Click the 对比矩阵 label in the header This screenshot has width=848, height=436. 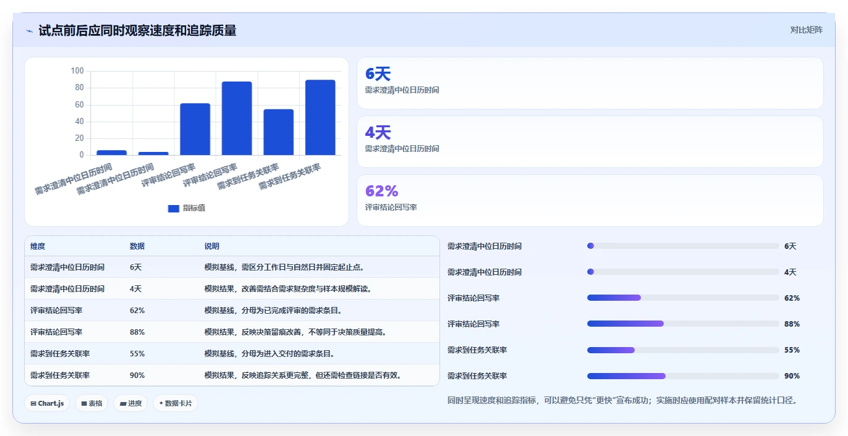807,30
